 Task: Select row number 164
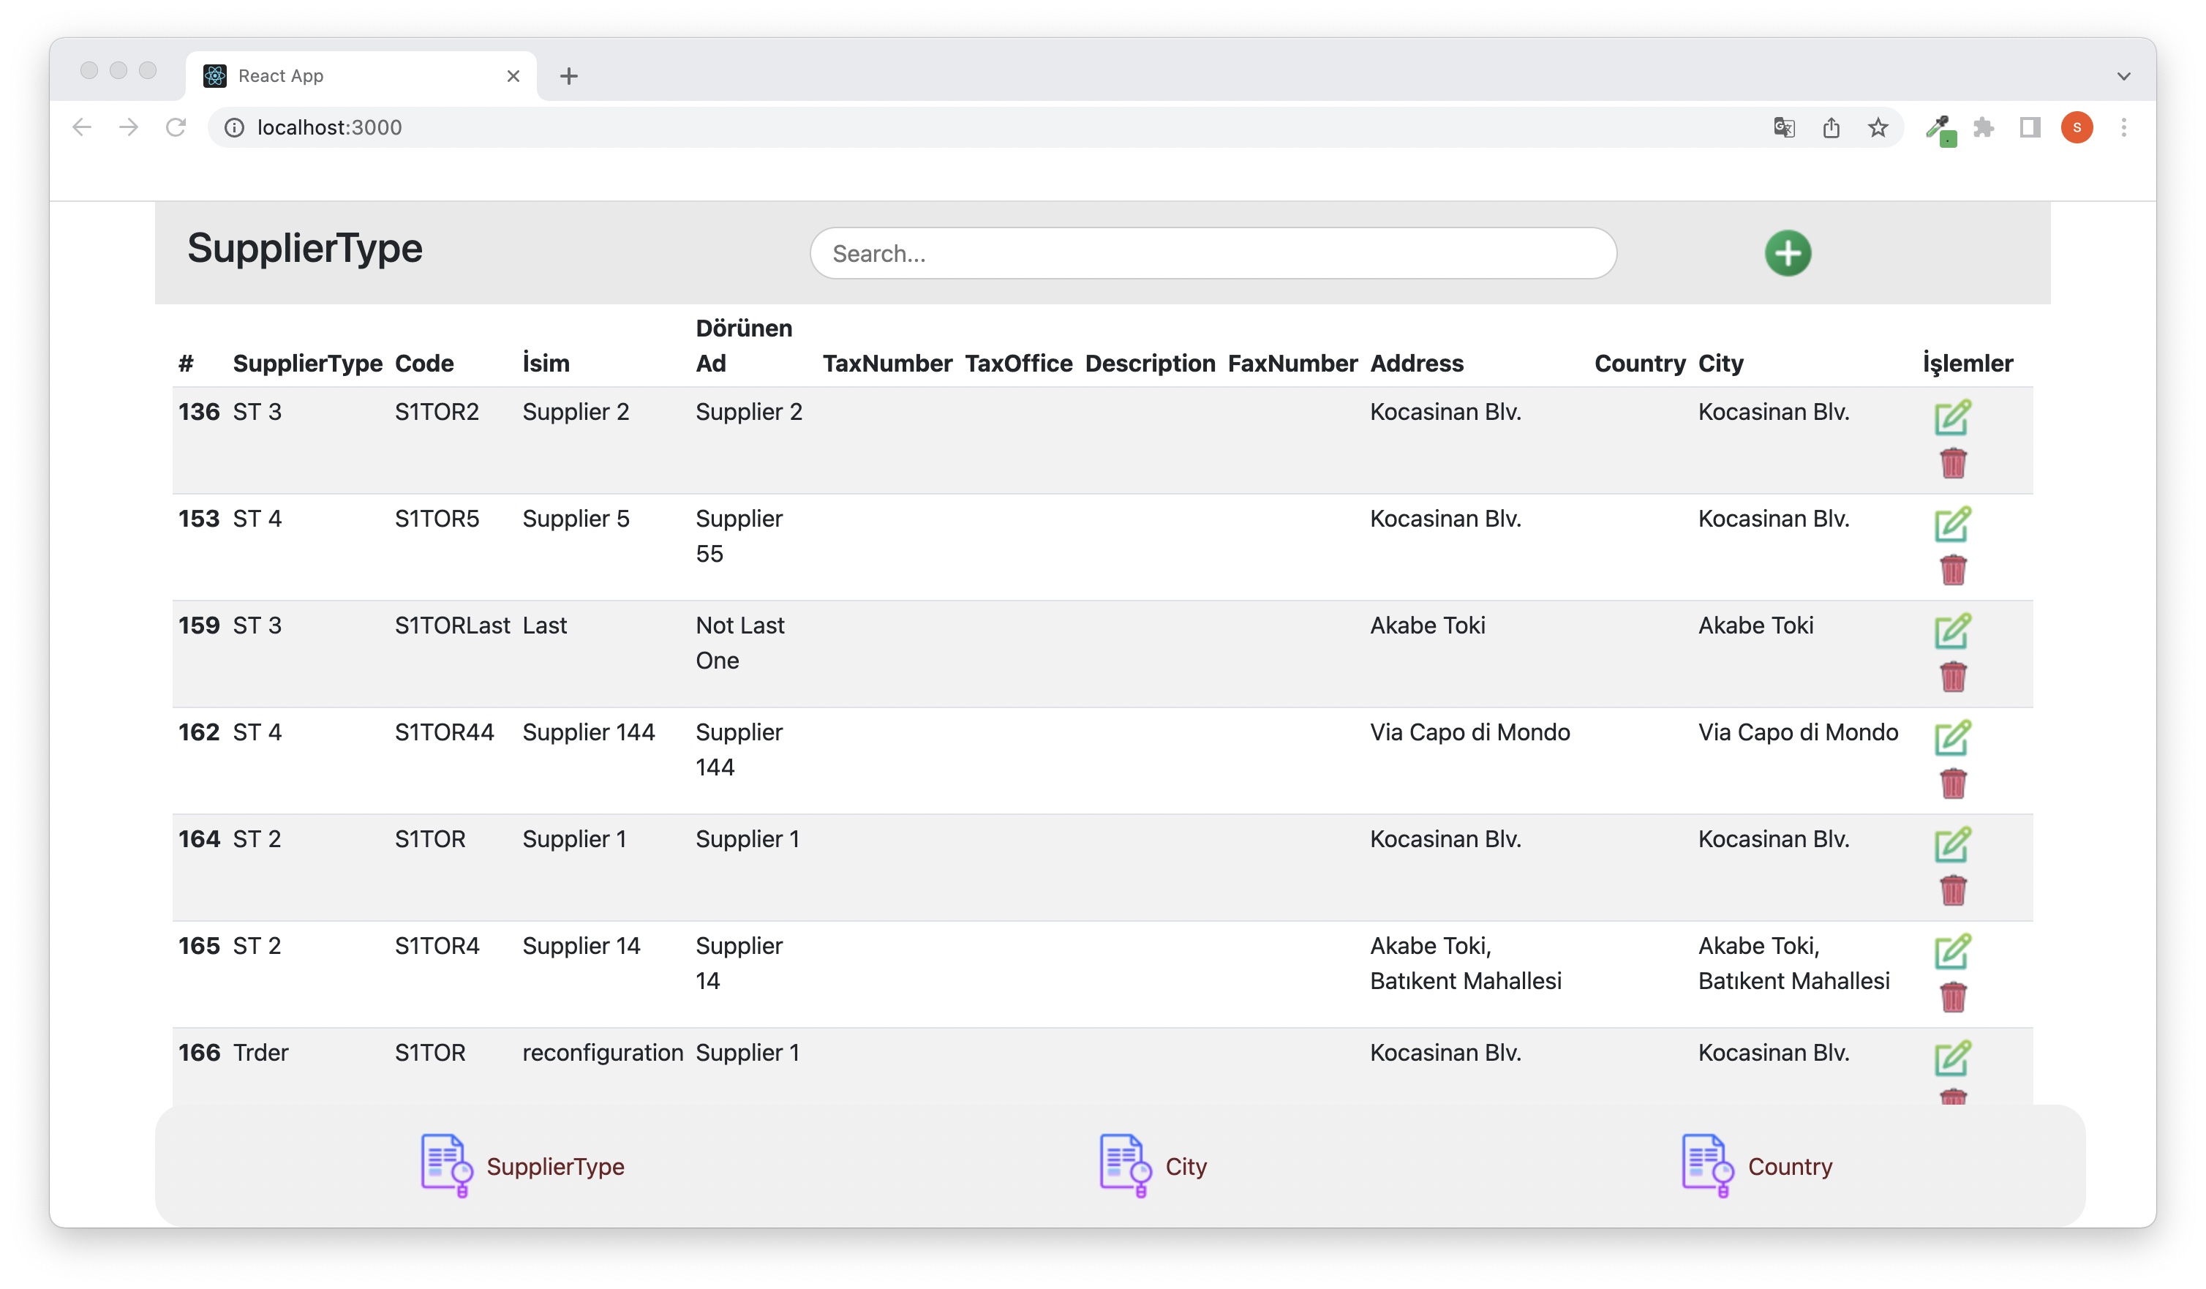point(199,839)
